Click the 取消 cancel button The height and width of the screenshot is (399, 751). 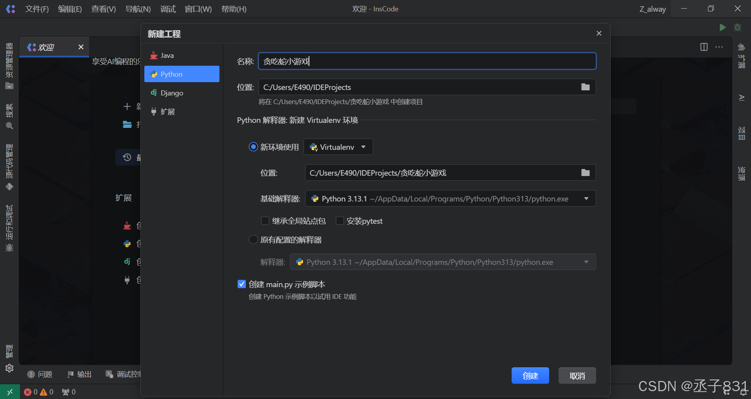coord(577,376)
